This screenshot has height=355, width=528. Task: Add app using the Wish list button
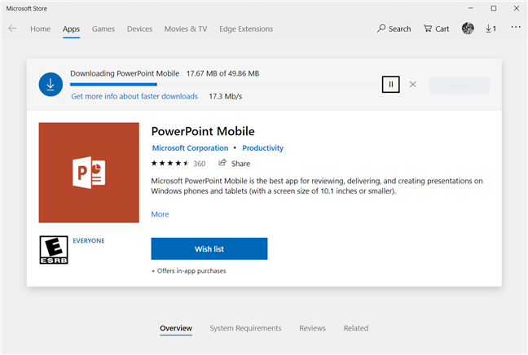pos(209,248)
